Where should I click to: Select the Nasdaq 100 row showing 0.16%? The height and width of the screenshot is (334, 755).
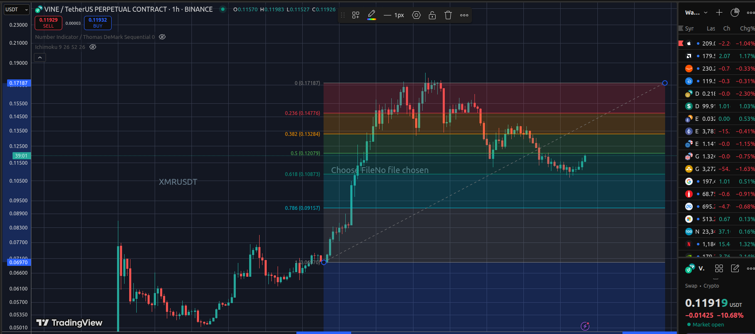(x=717, y=232)
